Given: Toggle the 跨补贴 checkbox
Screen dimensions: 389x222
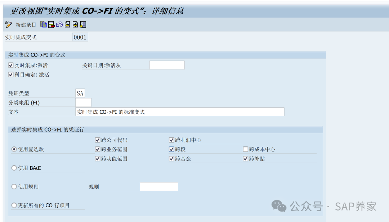Looking at the screenshot, I should (245, 159).
